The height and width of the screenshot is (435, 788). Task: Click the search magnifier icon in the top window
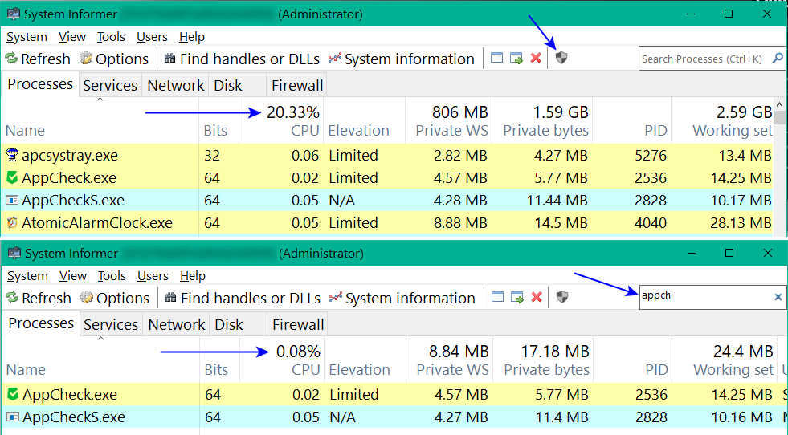click(778, 59)
